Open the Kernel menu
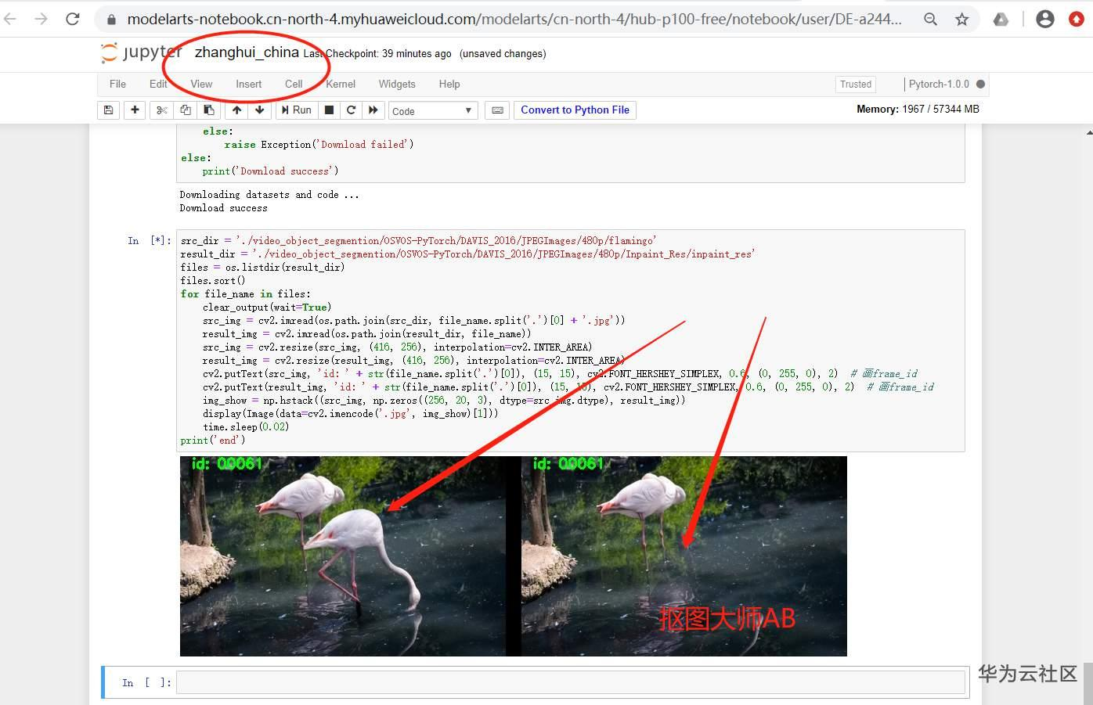The image size is (1093, 705). pos(341,84)
